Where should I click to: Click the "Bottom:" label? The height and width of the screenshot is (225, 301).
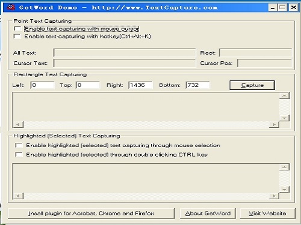[x=170, y=85]
